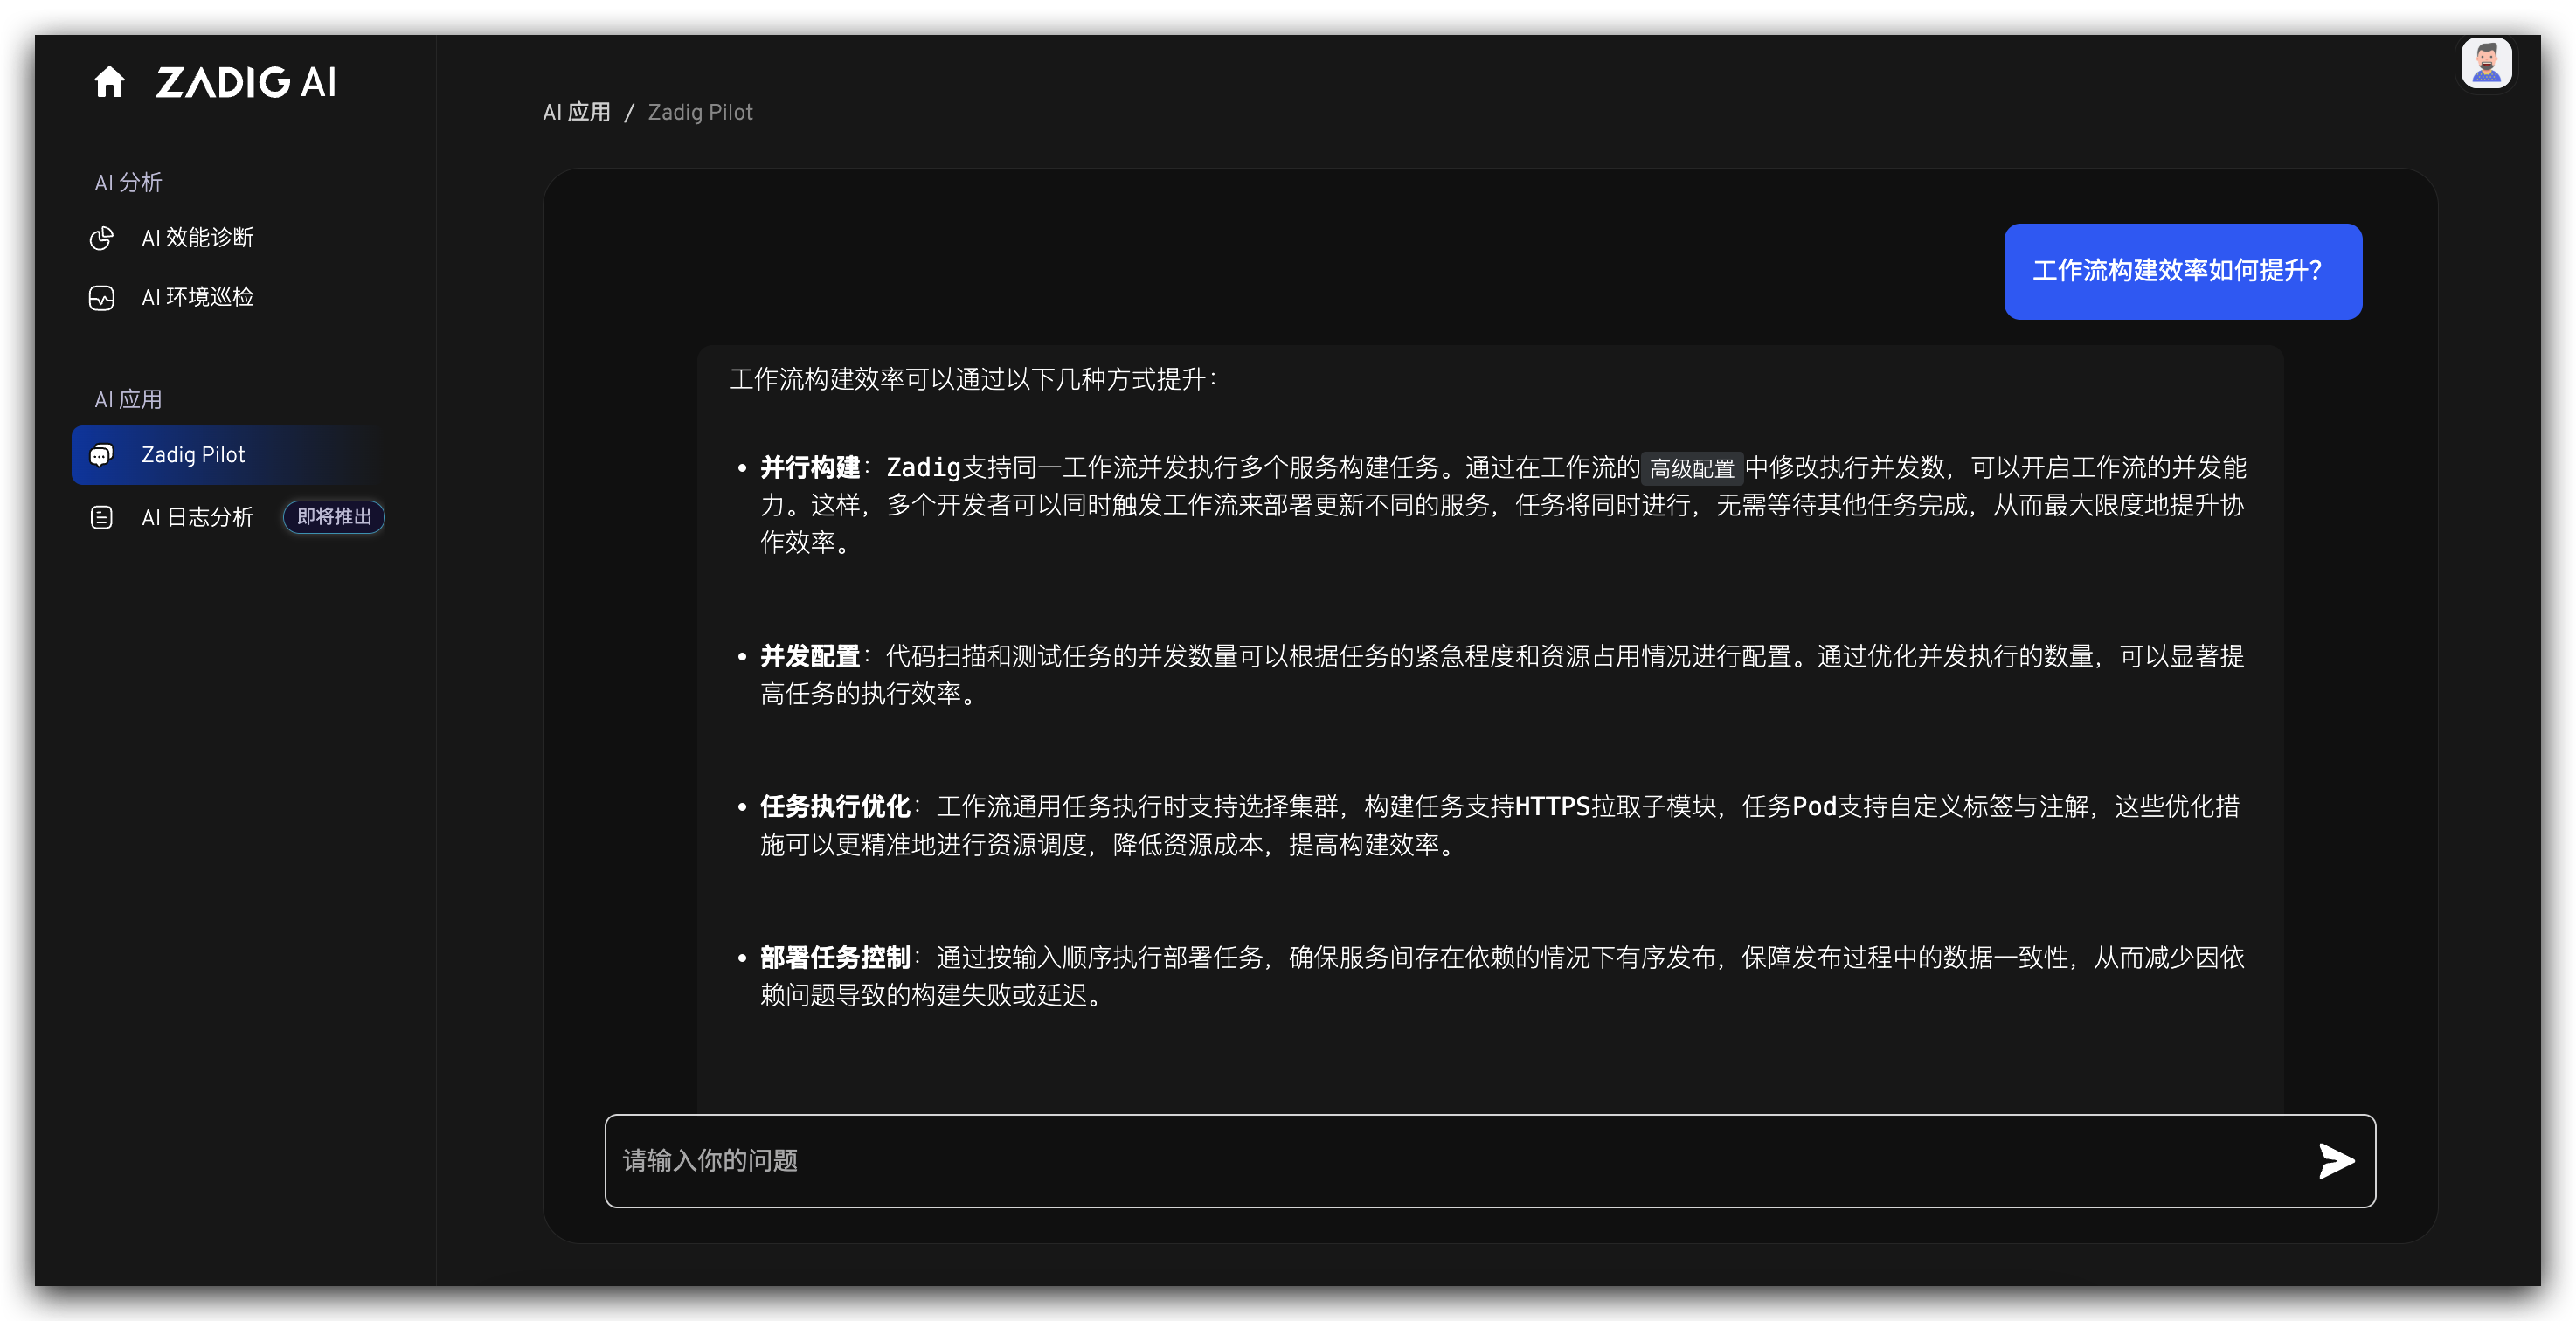Click the 任务执行优化 bold heading
2576x1321 pixels.
click(x=835, y=807)
